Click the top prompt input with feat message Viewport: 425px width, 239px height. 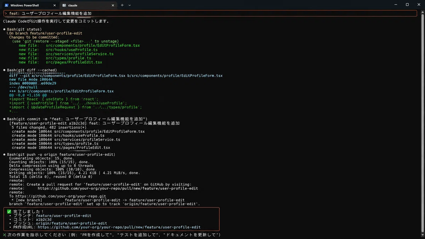pyautogui.click(x=210, y=13)
